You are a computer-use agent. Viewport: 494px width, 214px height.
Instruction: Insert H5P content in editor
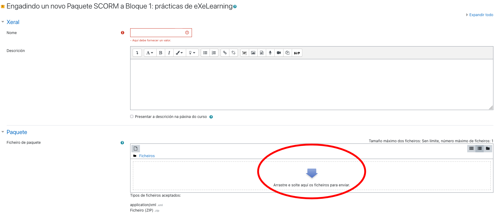[297, 53]
